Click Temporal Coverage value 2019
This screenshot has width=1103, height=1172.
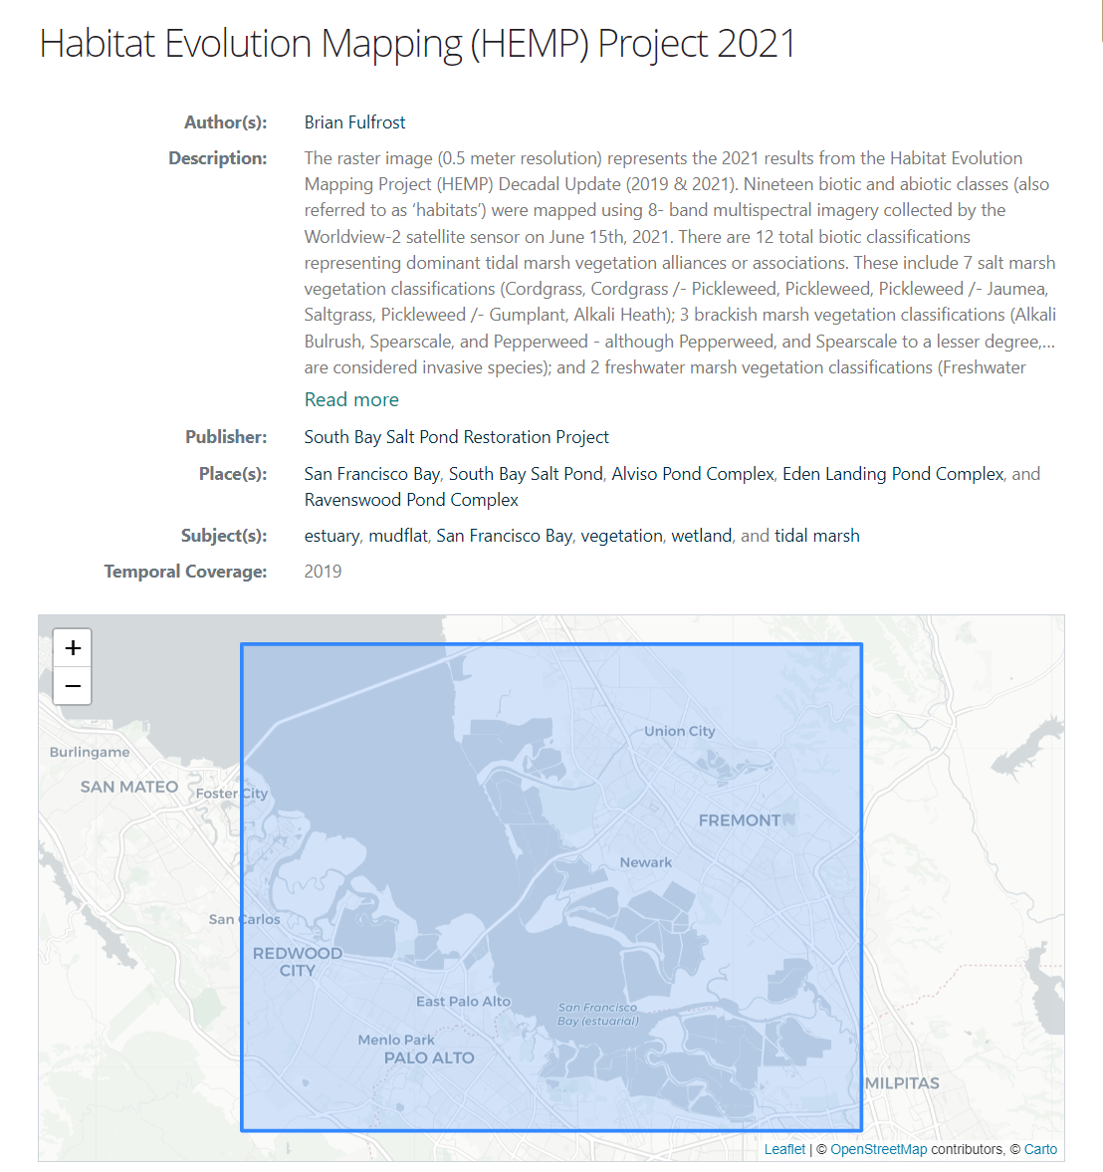(323, 572)
